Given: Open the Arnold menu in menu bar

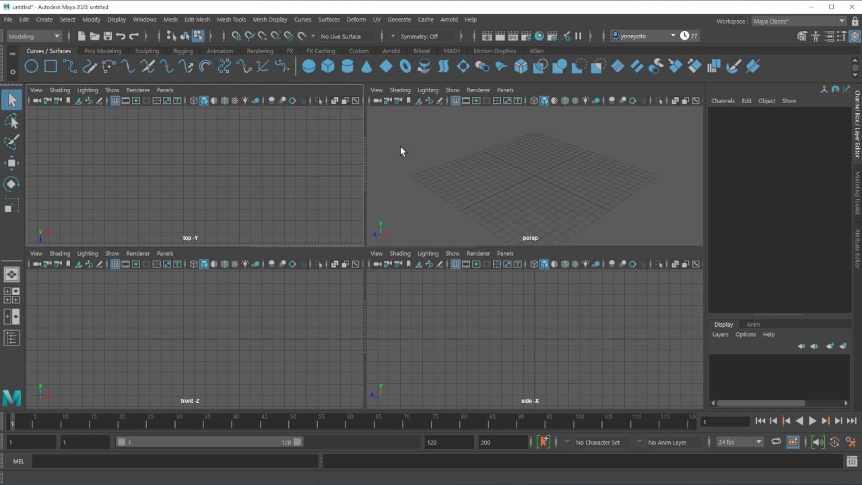Looking at the screenshot, I should point(449,20).
